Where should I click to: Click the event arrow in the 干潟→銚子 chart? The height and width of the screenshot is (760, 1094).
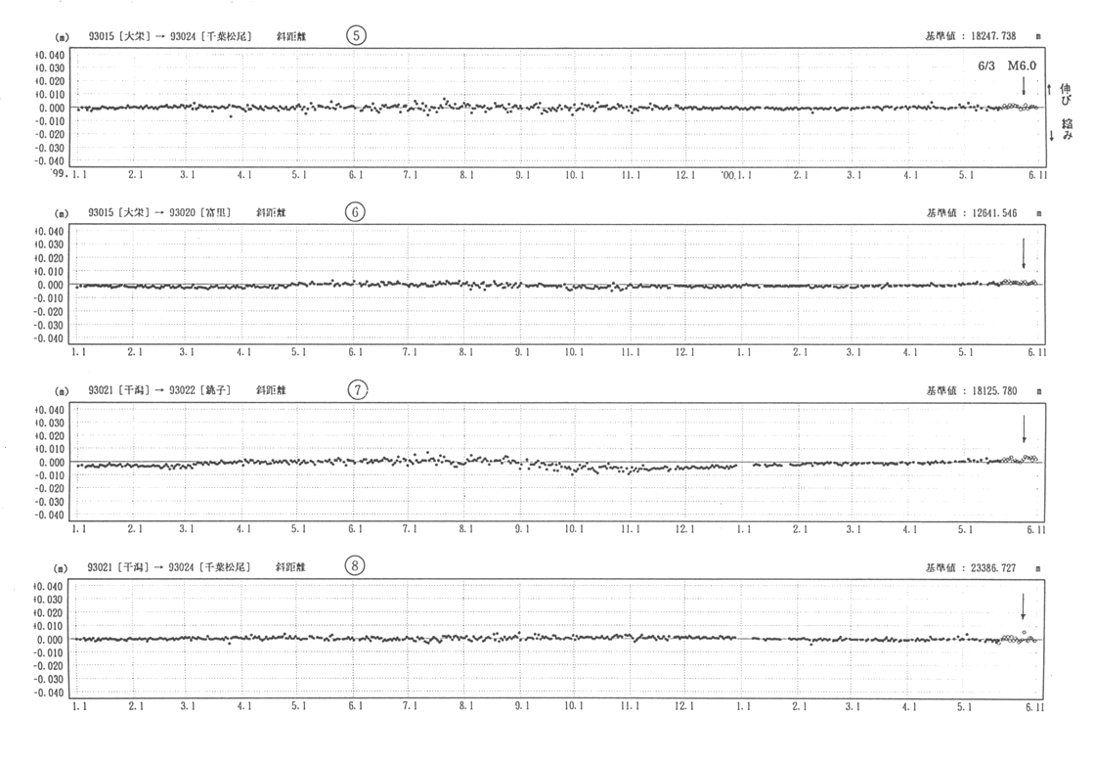click(1024, 431)
